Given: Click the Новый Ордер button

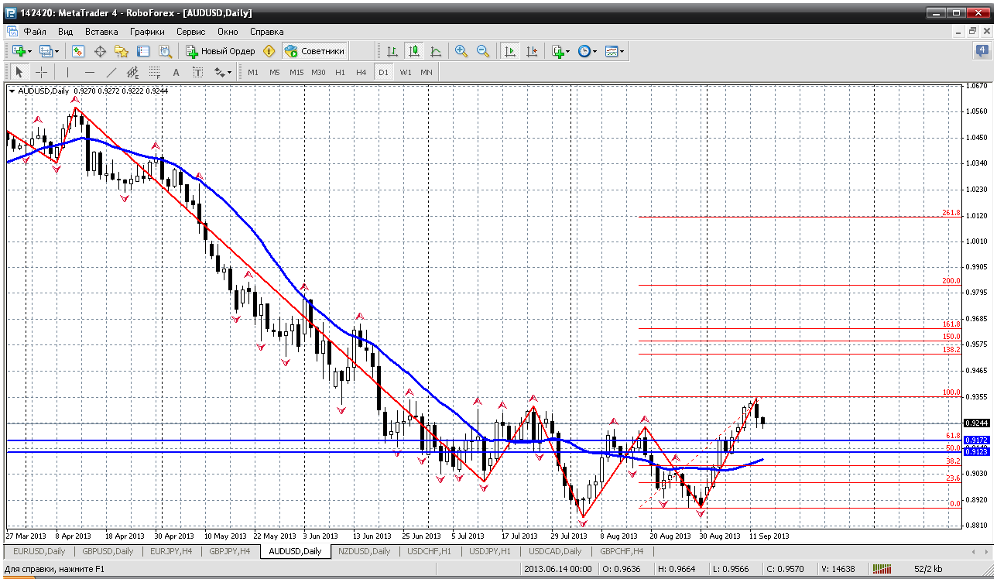Looking at the screenshot, I should coord(220,51).
